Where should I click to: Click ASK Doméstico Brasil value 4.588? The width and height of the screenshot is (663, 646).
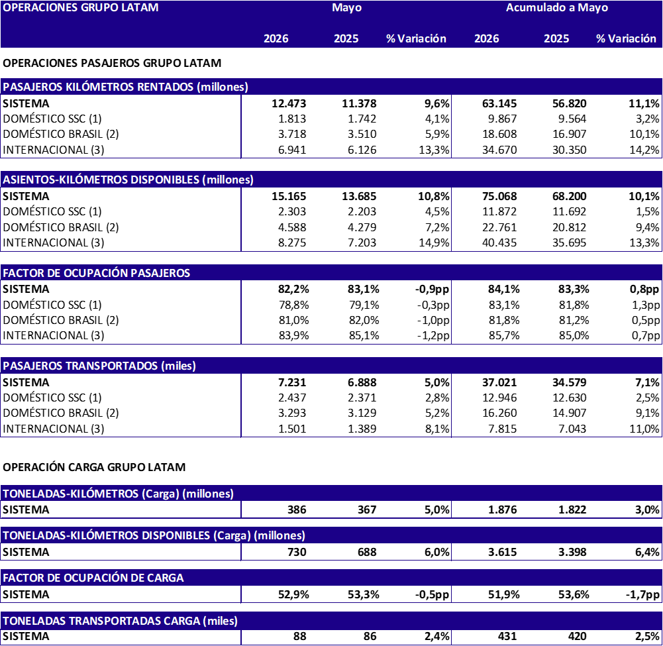[292, 227]
